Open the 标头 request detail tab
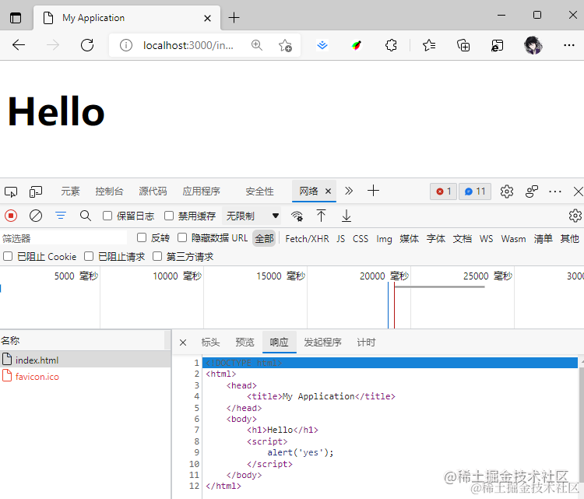 210,343
